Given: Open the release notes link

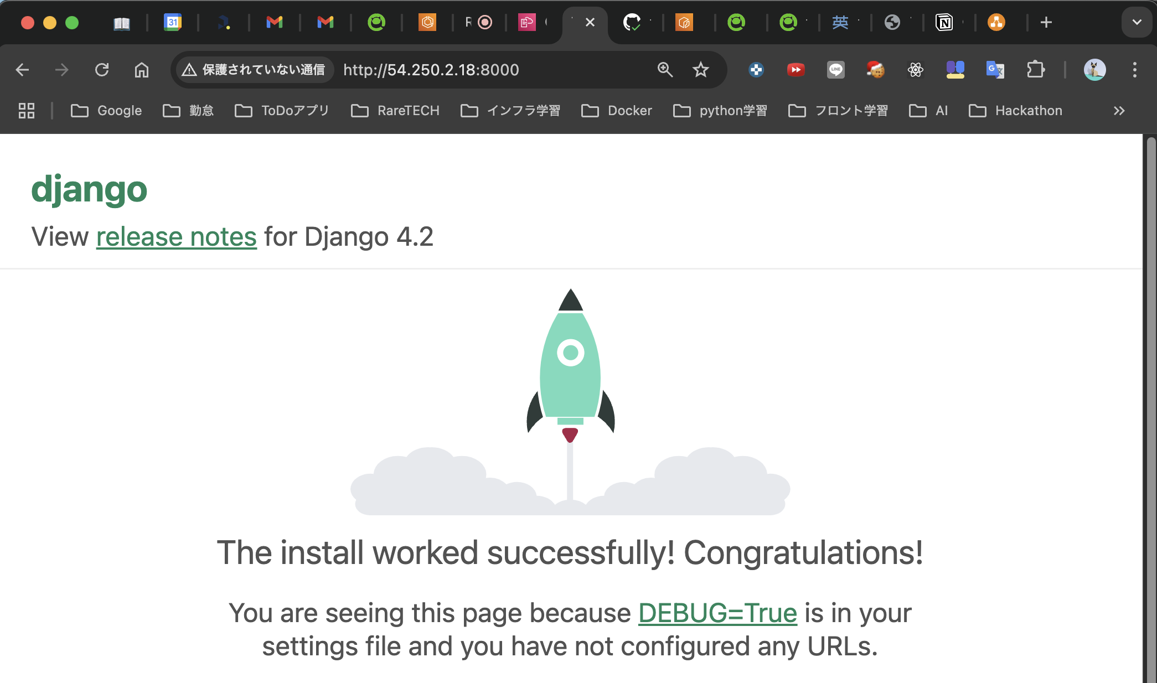Looking at the screenshot, I should (177, 237).
